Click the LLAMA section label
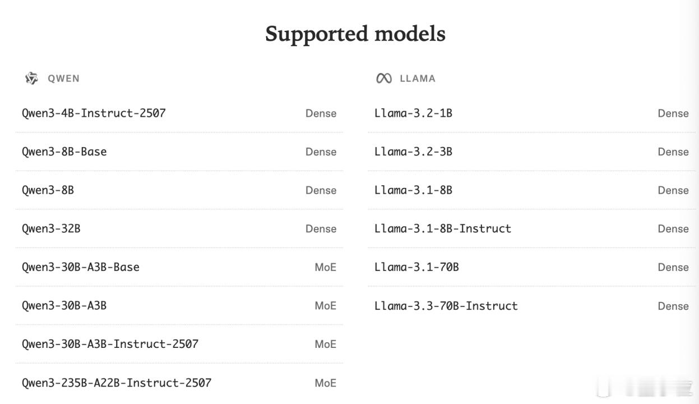 click(418, 79)
